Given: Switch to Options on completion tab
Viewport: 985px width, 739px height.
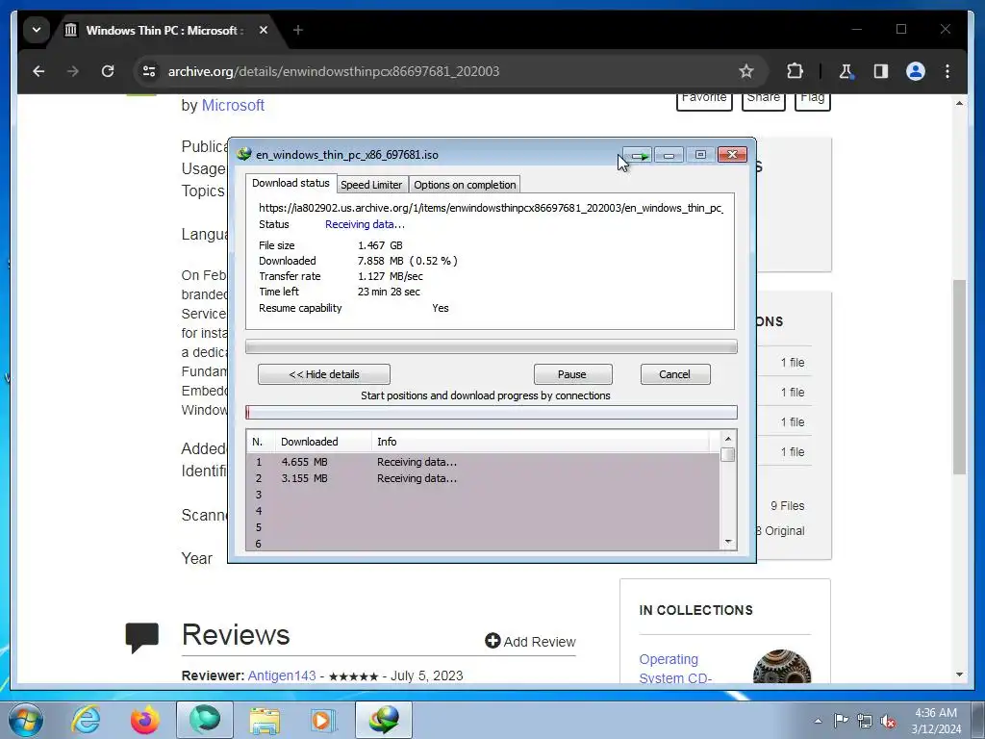Looking at the screenshot, I should coord(465,185).
